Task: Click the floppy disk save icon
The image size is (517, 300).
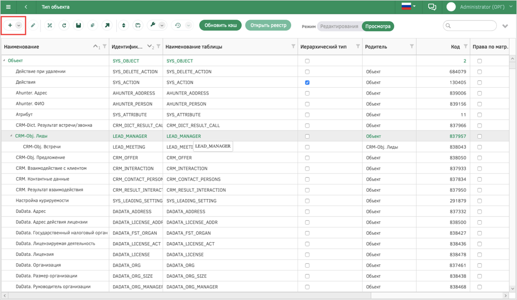Action: 79,25
